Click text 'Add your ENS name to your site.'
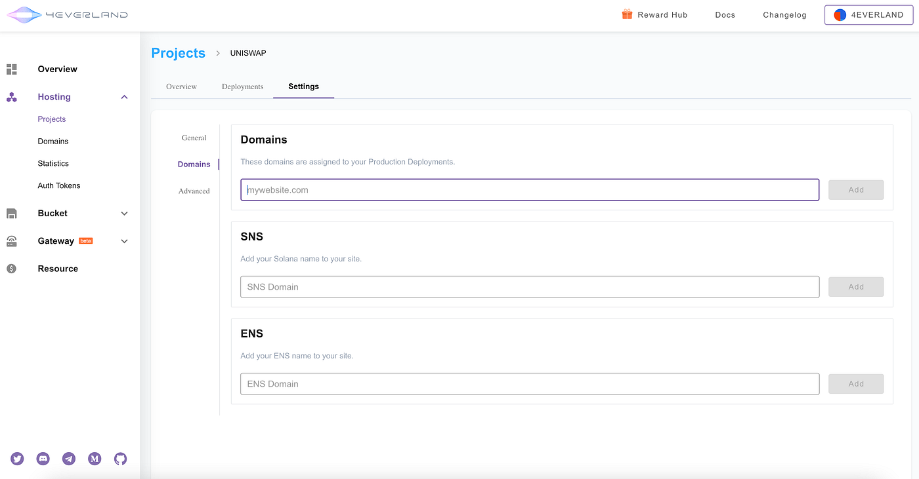The image size is (919, 479). 297,356
